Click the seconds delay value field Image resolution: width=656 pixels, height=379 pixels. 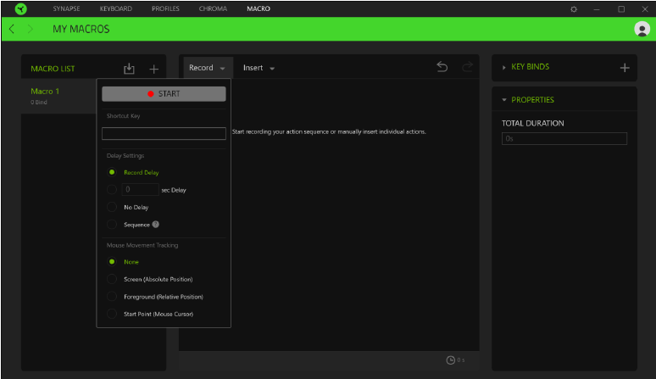(x=140, y=190)
